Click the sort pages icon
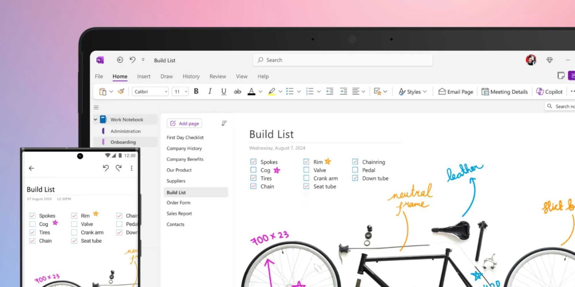Image resolution: width=575 pixels, height=287 pixels. pos(224,123)
